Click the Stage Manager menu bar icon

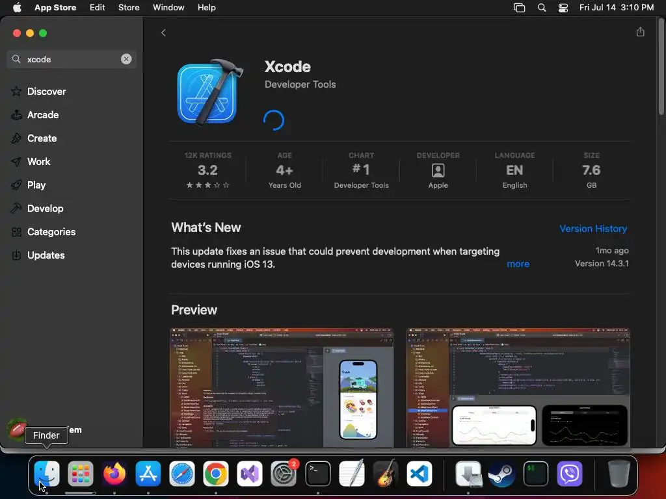tap(519, 8)
